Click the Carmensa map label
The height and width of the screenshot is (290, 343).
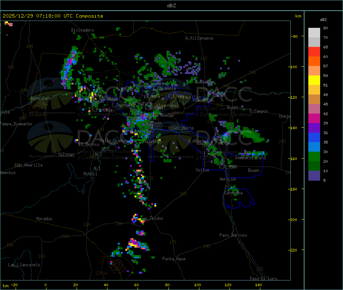click(x=233, y=193)
